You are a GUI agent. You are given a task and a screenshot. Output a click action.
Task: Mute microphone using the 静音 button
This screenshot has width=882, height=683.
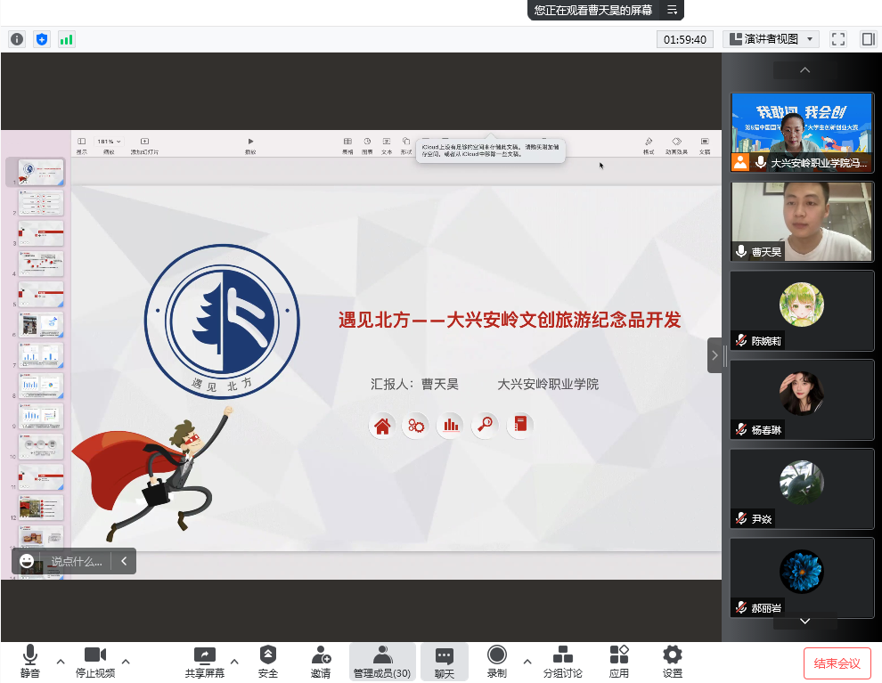pyautogui.click(x=29, y=661)
